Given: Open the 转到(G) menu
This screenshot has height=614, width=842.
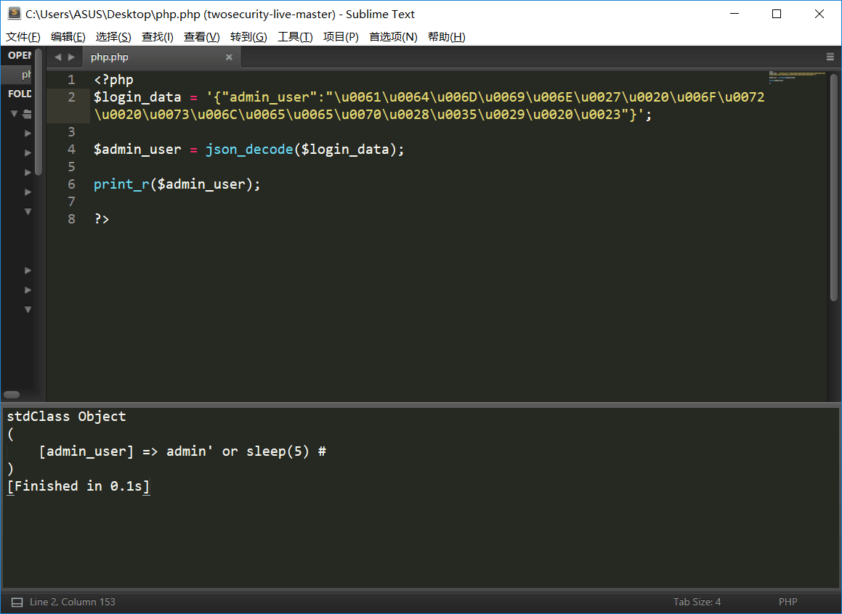Looking at the screenshot, I should click(x=248, y=37).
